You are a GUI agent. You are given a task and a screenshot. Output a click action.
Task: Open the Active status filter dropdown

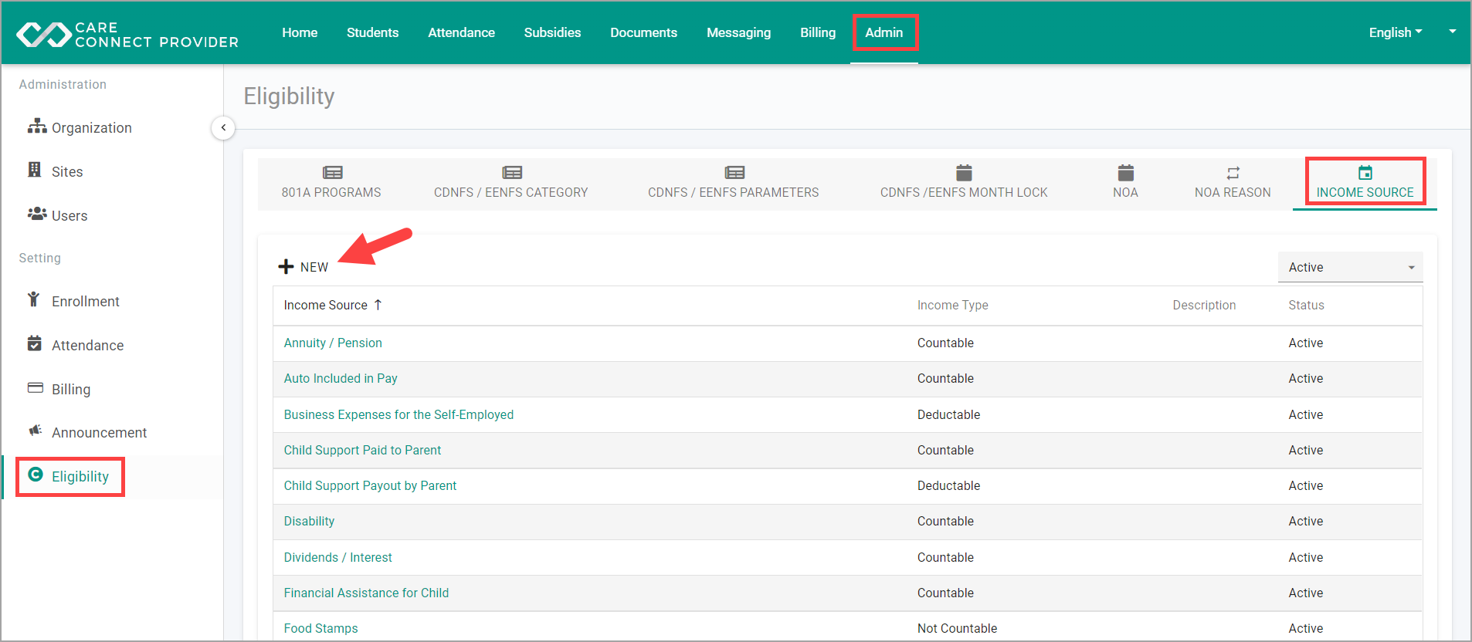point(1350,267)
